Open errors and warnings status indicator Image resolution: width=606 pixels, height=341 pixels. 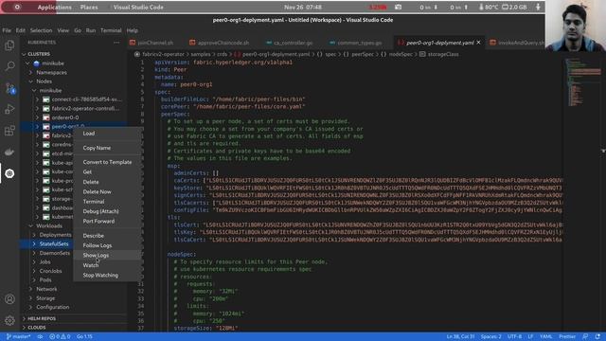point(60,337)
